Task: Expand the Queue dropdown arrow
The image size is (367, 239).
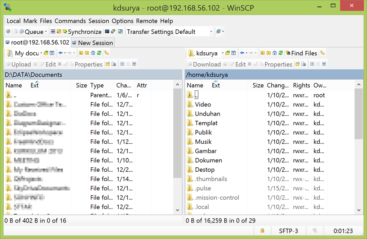Action: point(46,32)
